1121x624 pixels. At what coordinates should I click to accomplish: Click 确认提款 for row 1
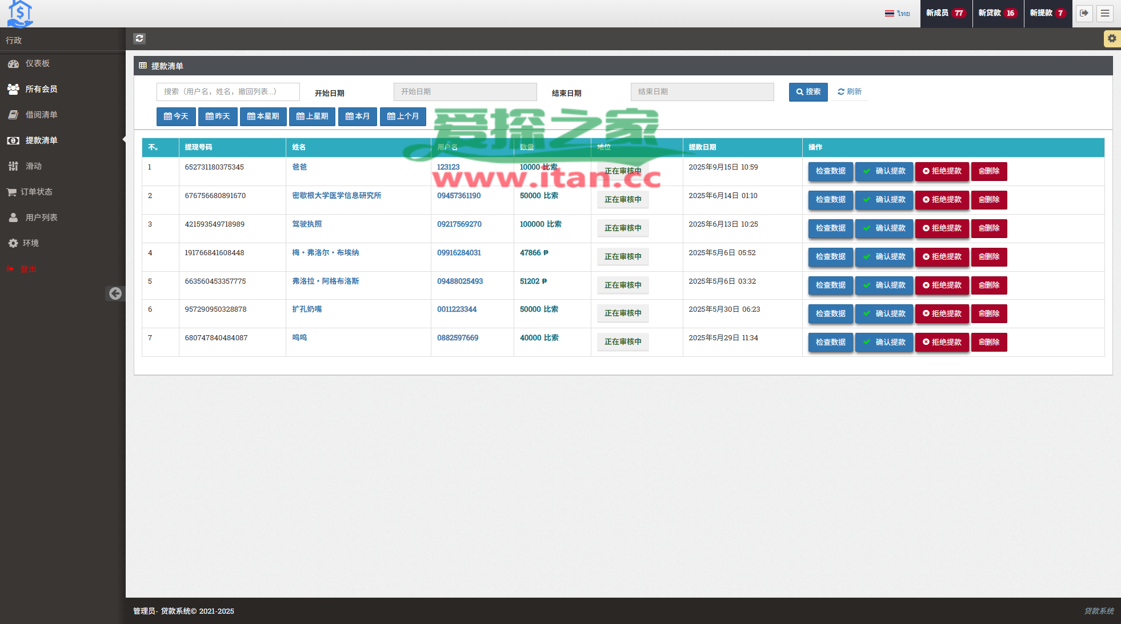click(x=884, y=171)
